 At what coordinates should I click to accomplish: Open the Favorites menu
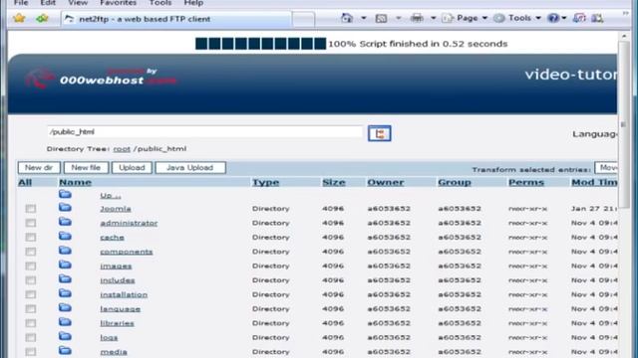tap(118, 3)
